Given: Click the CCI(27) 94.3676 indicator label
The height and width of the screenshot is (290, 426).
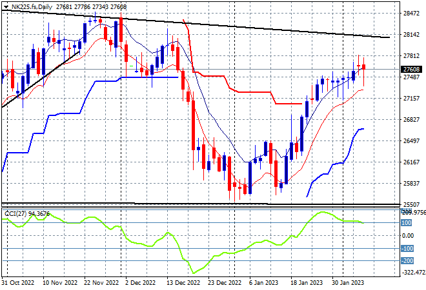Looking at the screenshot, I should 27,214.
